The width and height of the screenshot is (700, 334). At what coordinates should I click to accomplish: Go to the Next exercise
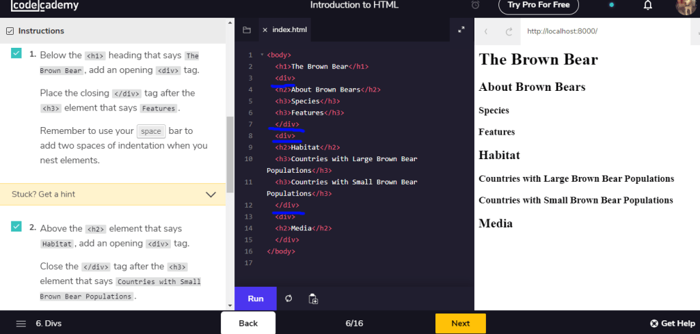(460, 323)
